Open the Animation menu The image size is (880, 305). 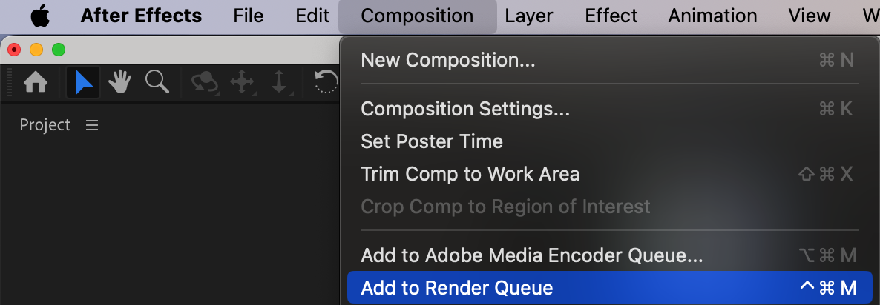pos(712,16)
